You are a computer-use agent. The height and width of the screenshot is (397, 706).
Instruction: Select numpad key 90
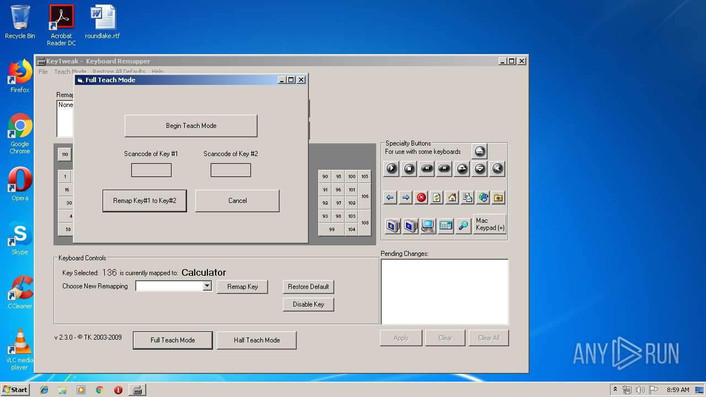325,176
